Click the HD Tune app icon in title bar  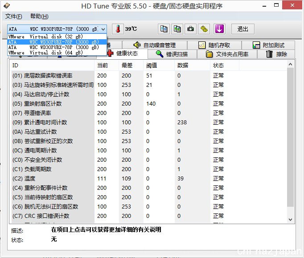7,6
